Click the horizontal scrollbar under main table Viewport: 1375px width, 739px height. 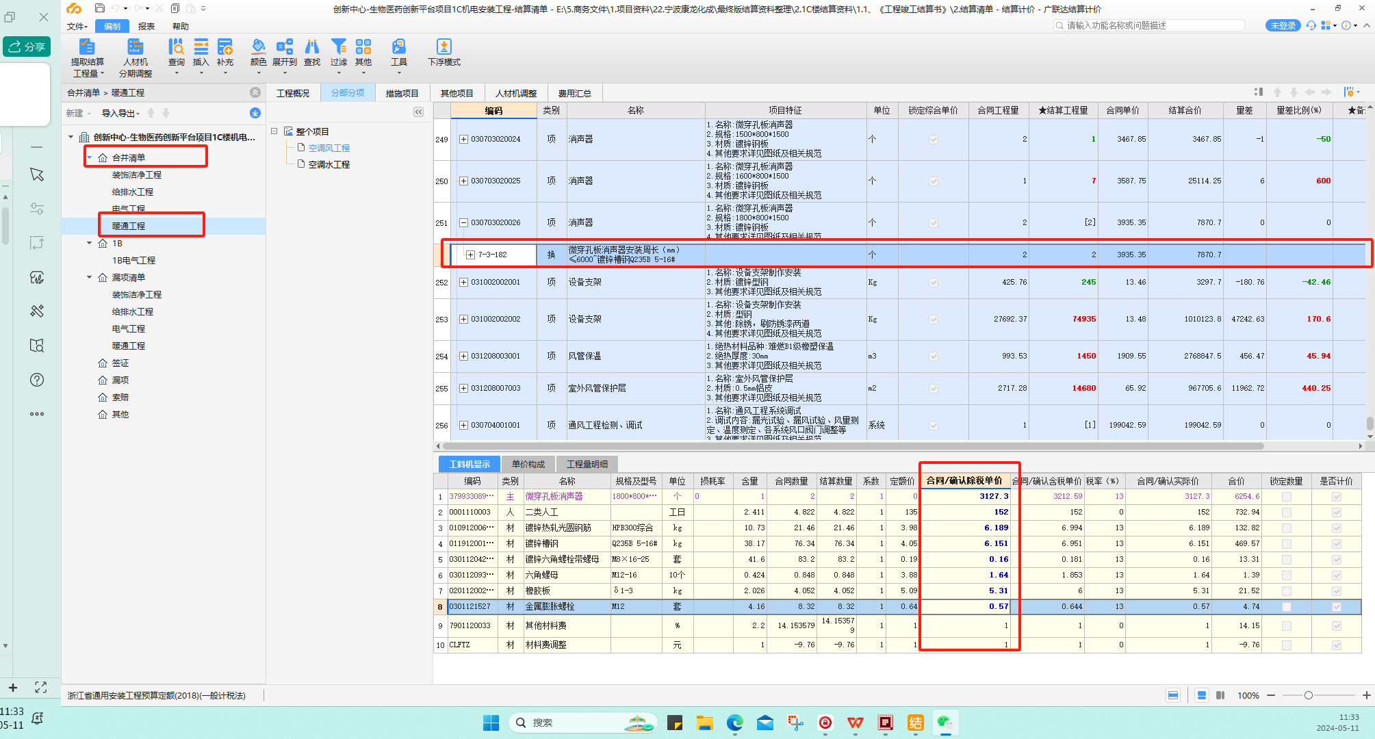point(852,446)
